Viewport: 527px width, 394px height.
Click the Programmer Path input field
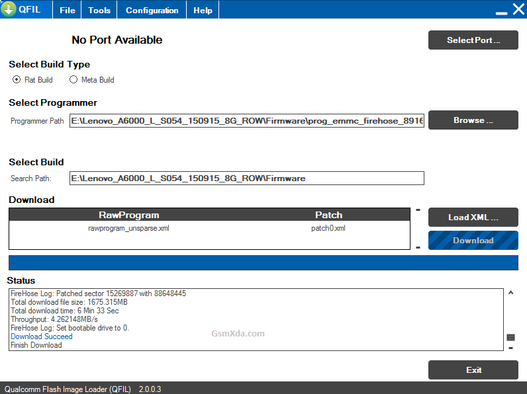coord(247,121)
